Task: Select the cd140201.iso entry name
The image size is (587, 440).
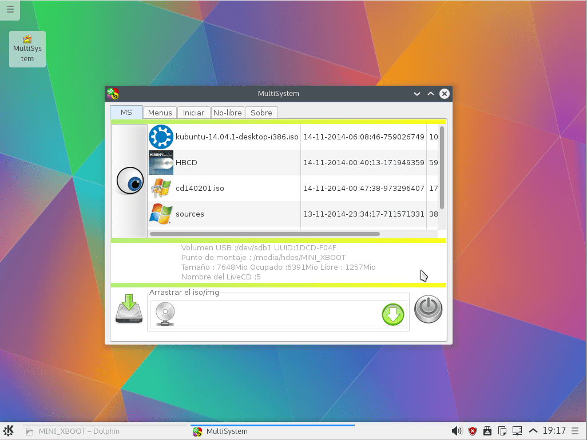Action: [200, 189]
